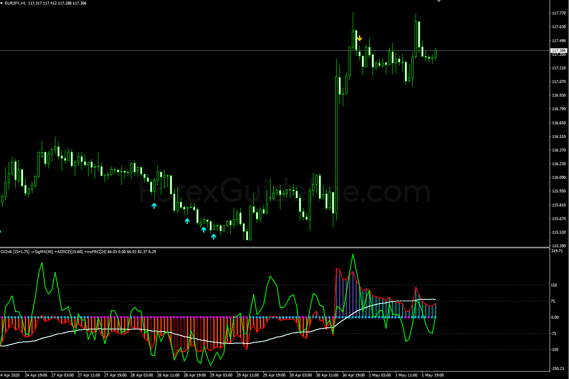Click time label 1 May 19:00
Viewport: 569px width, 379px height.
pos(433,375)
